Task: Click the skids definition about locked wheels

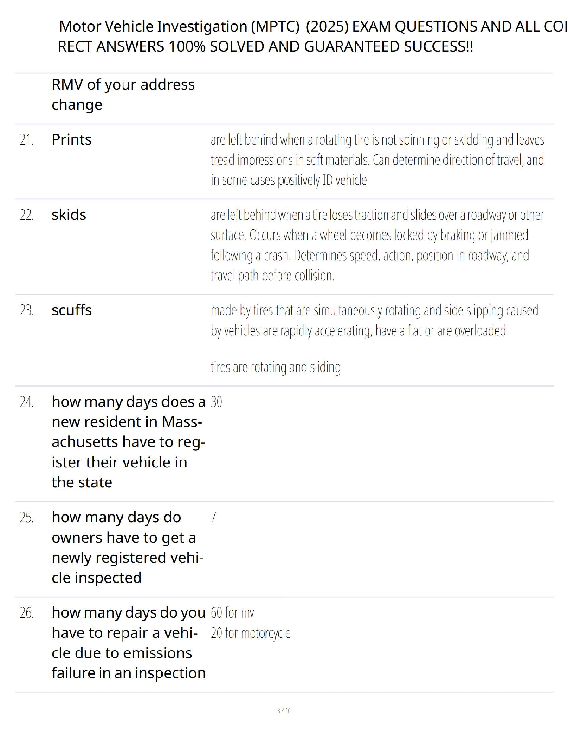Action: pos(377,245)
